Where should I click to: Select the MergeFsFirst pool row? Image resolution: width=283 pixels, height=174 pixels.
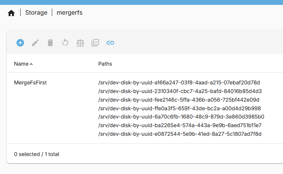point(30,82)
